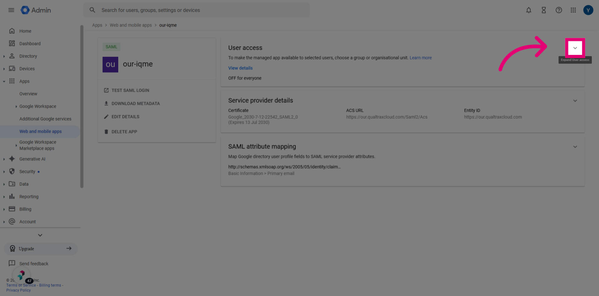Viewport: 599px width, 296px height.
Task: Open the Privacy Policy link
Action: [18, 290]
